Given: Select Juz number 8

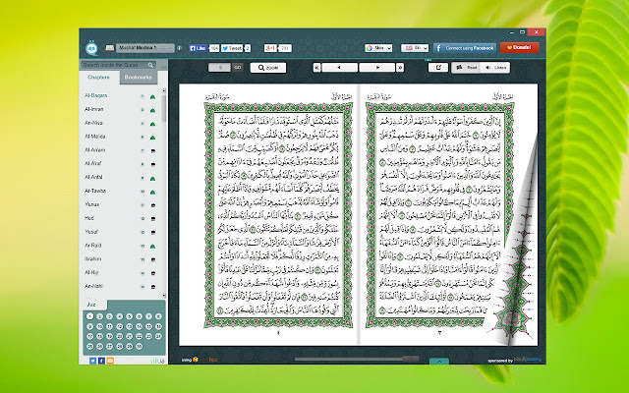Looking at the screenshot, I should point(158,316).
